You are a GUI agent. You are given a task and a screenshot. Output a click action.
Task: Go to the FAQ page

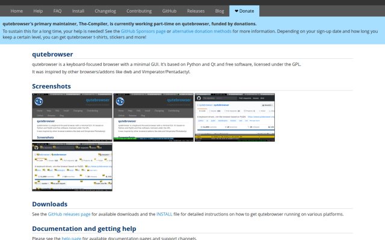coord(58,11)
